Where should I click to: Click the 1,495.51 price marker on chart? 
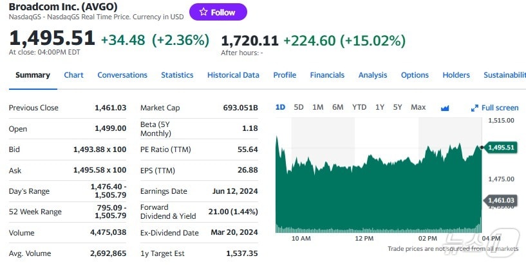pos(502,148)
